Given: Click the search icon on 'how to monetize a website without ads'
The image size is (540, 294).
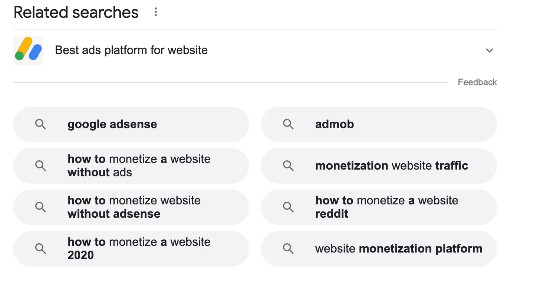Looking at the screenshot, I should pyautogui.click(x=41, y=166).
